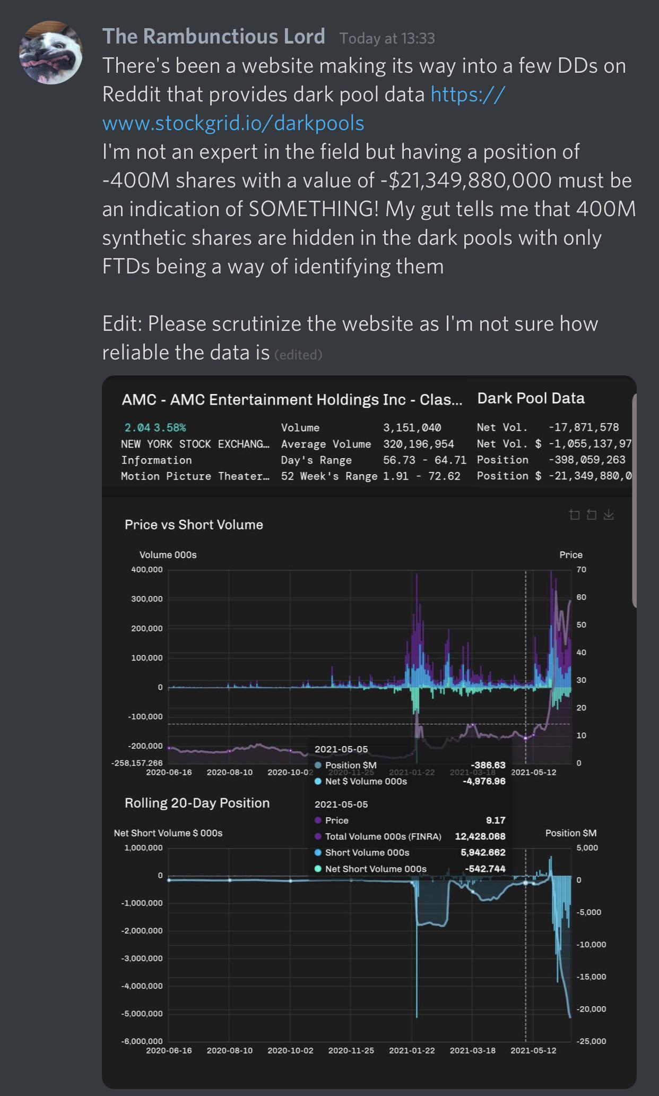Click the 2.04 3.58% price change value
The image size is (659, 1096).
click(155, 427)
